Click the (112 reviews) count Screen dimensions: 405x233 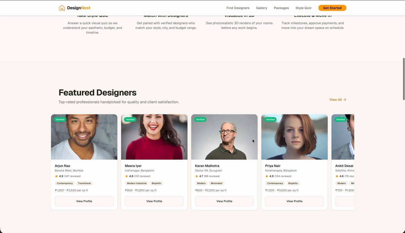click(142, 176)
